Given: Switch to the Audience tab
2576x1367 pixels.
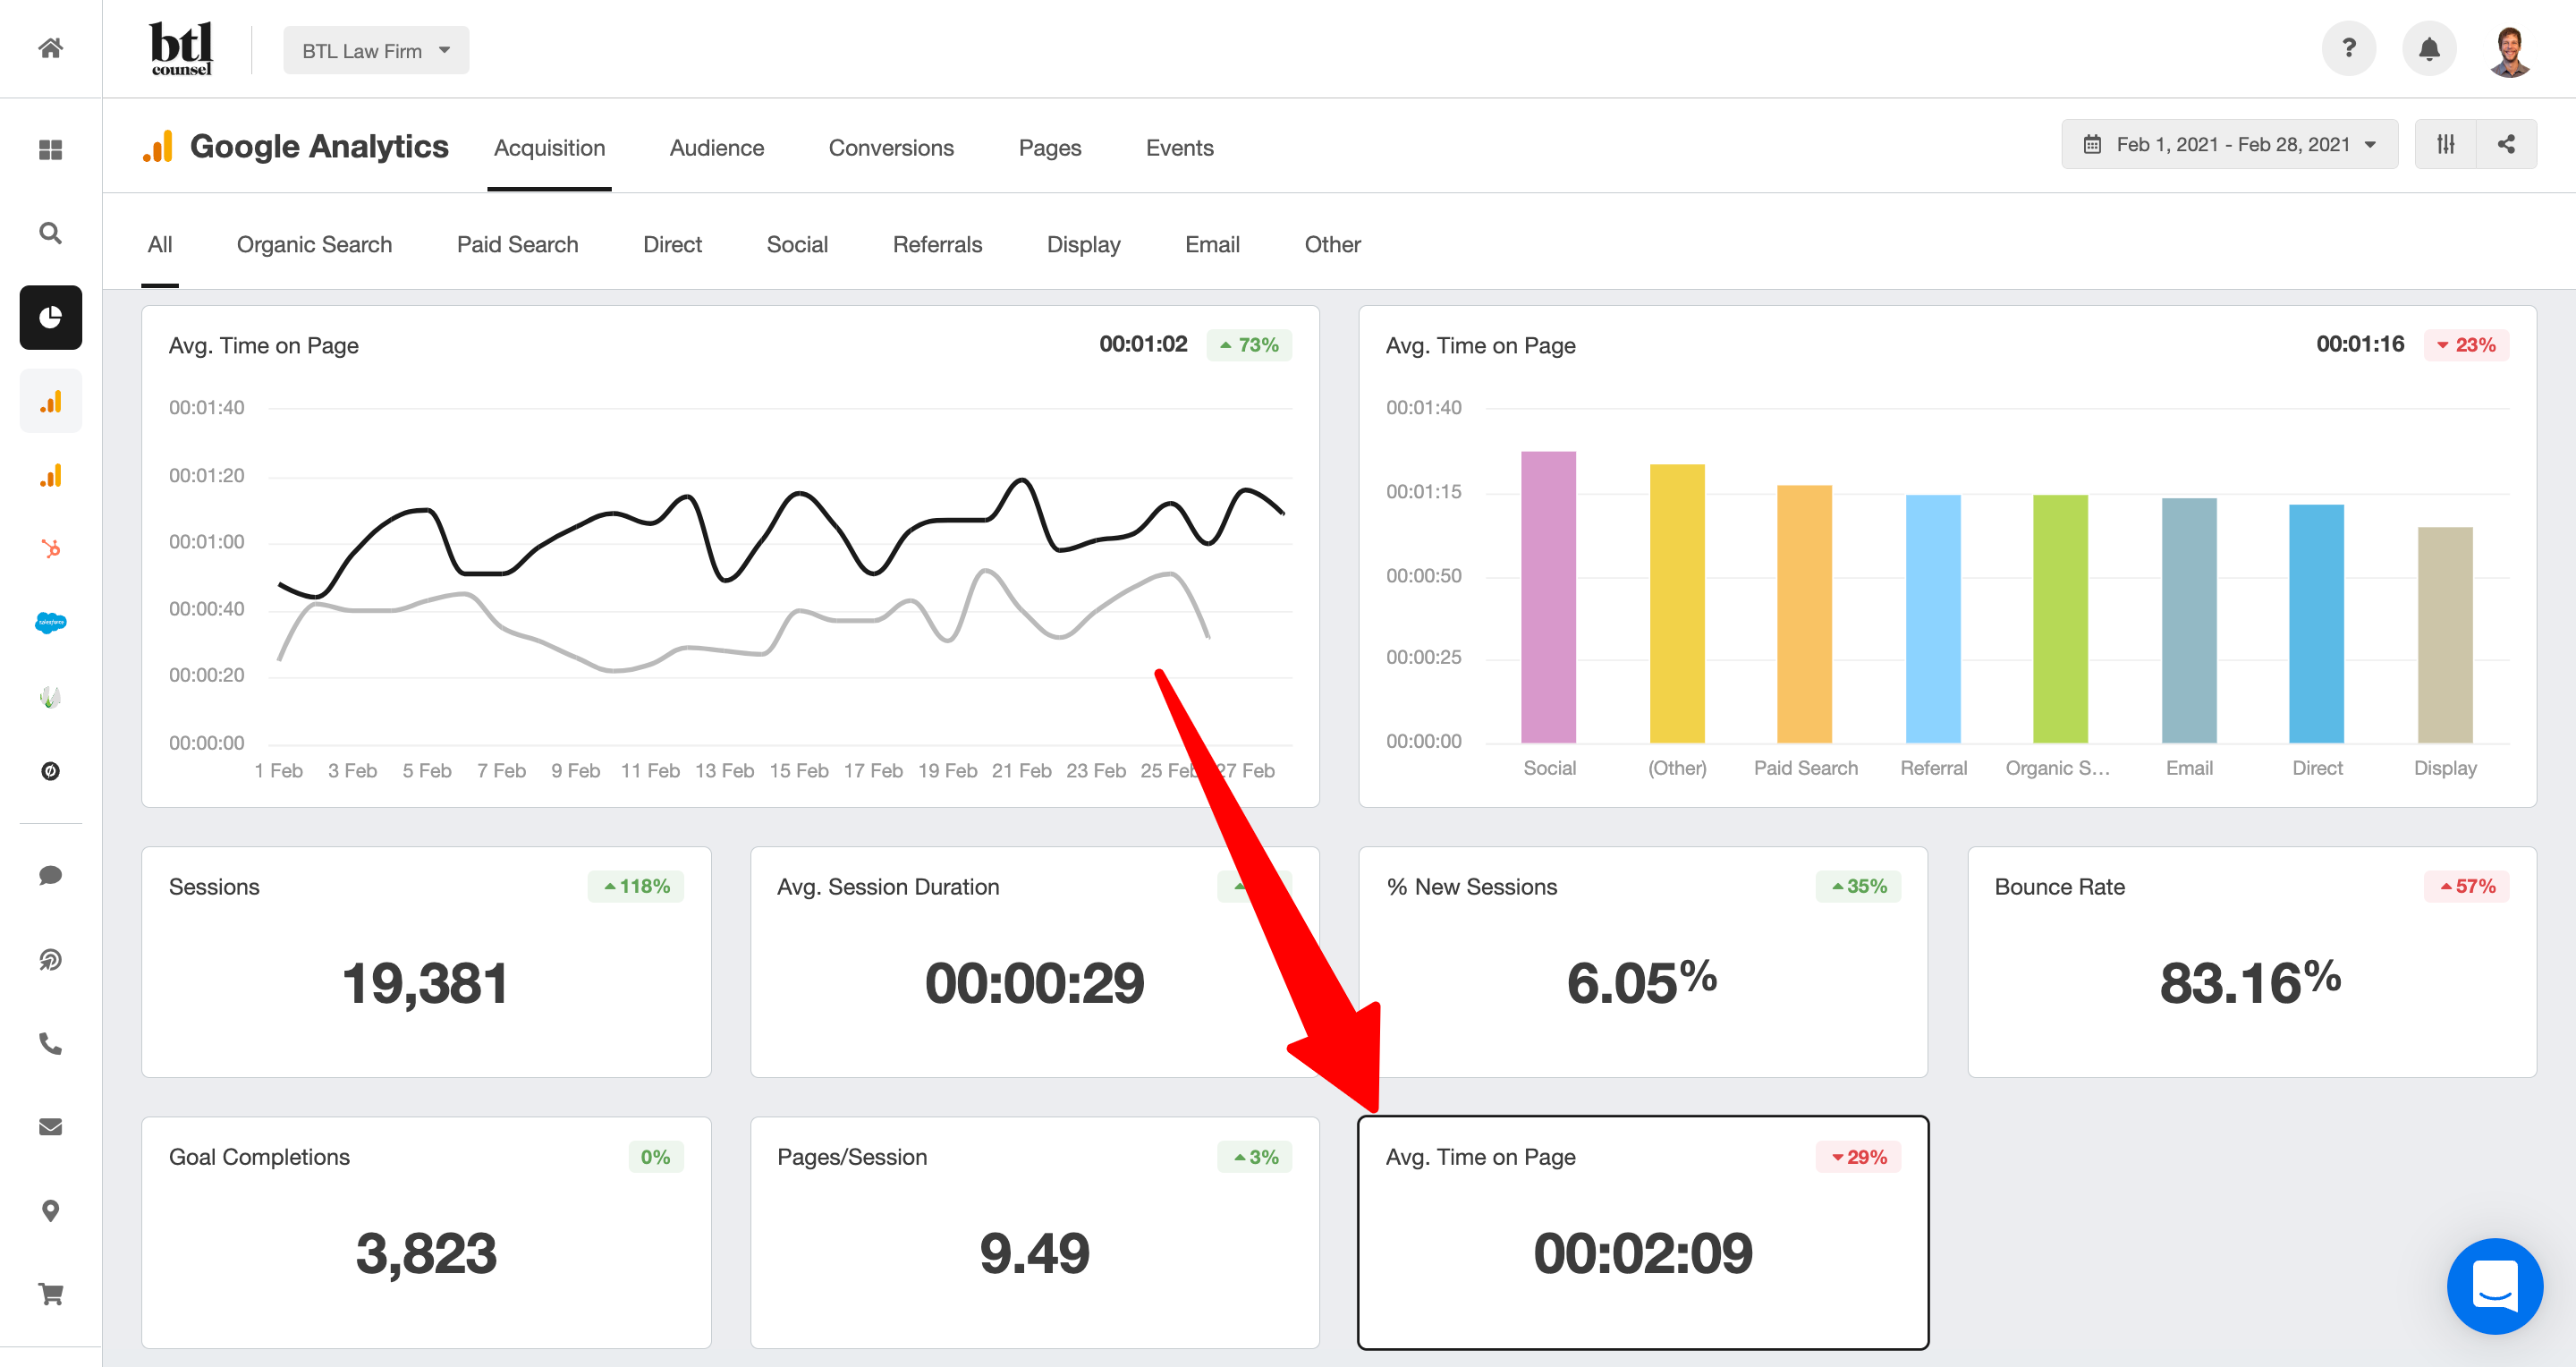Looking at the screenshot, I should [717, 147].
